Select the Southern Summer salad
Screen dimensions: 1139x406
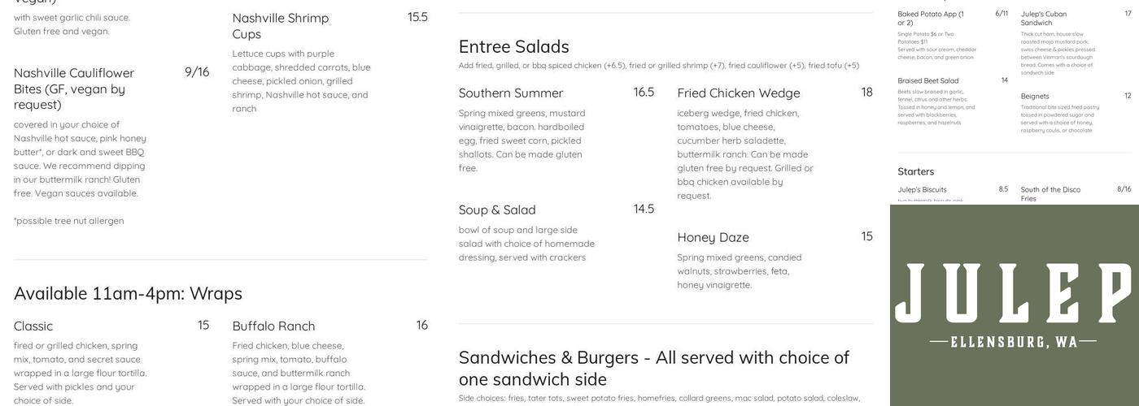click(x=511, y=93)
